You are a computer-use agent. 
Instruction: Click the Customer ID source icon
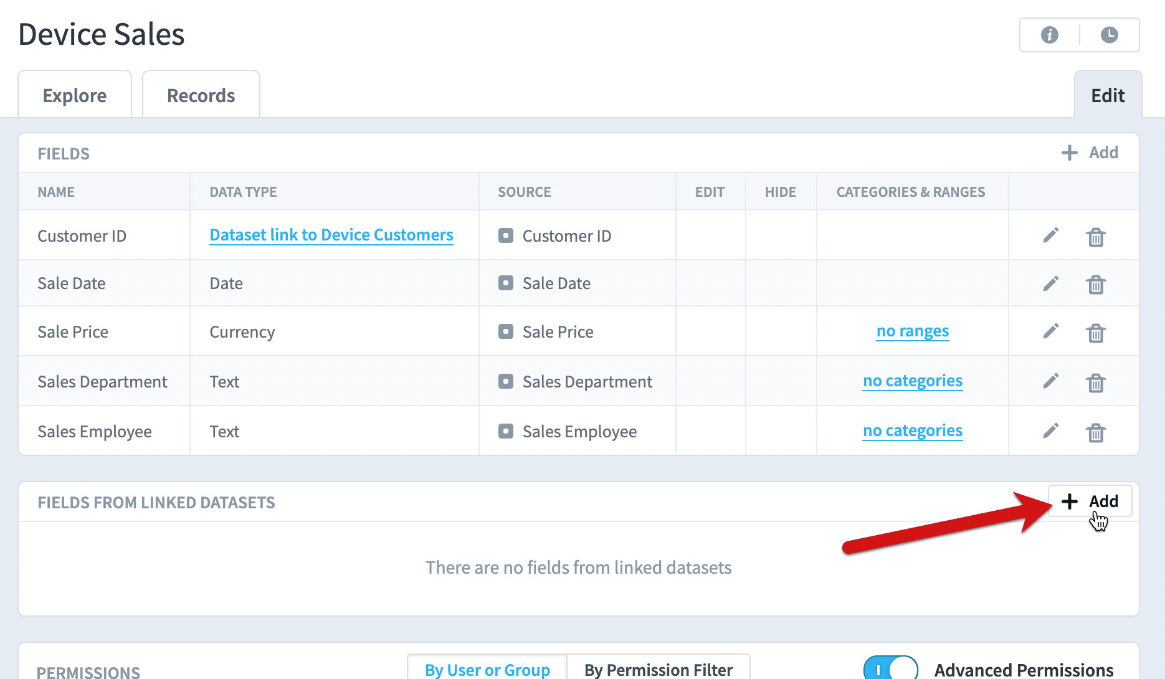pyautogui.click(x=506, y=236)
